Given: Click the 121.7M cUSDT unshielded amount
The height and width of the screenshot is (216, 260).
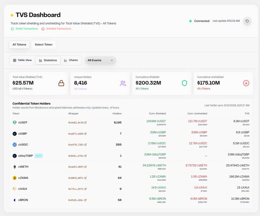Looking at the screenshot, I should pyautogui.click(x=198, y=121).
